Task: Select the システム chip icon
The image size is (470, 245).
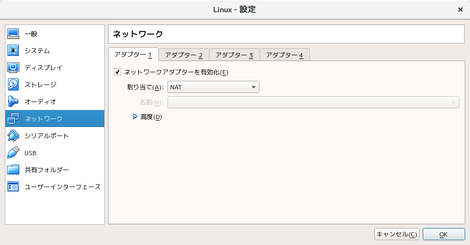Action: coord(13,50)
